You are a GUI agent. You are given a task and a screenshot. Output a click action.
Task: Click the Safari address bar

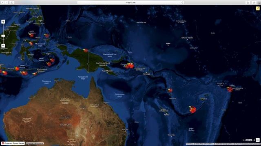[x=130, y=2]
